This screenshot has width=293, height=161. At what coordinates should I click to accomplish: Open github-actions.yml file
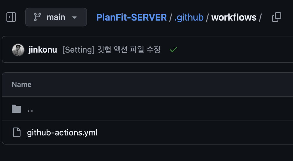point(62,133)
